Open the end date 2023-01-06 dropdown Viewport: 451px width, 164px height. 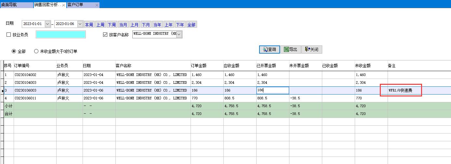click(80, 24)
